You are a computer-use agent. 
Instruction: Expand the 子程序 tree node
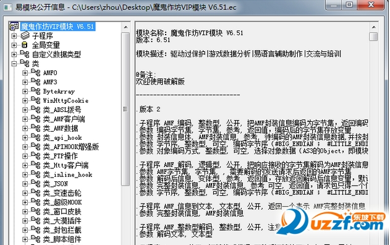click(14, 36)
